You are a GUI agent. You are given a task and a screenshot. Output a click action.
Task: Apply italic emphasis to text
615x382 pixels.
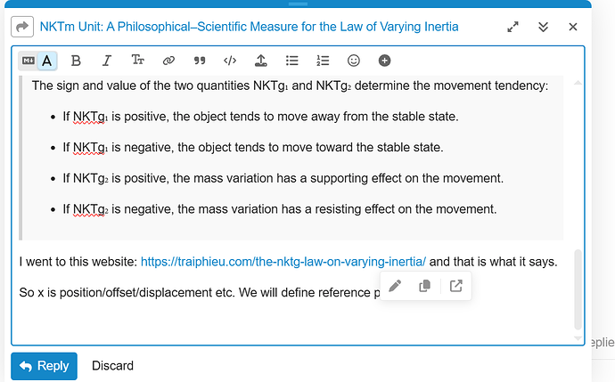[x=107, y=61]
